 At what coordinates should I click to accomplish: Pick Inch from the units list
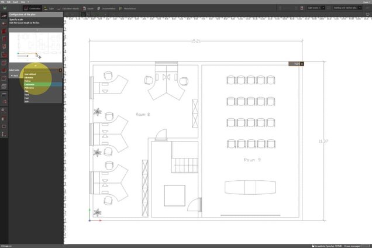point(27,101)
